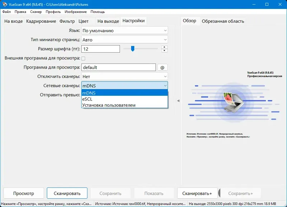Open the Обрезанная область tab
The height and width of the screenshot is (207, 287).
pos(224,21)
